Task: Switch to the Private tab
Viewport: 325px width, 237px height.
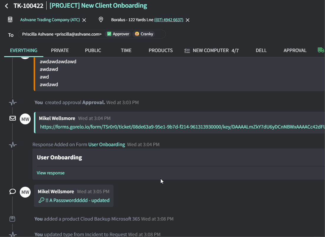Action: coord(60,50)
